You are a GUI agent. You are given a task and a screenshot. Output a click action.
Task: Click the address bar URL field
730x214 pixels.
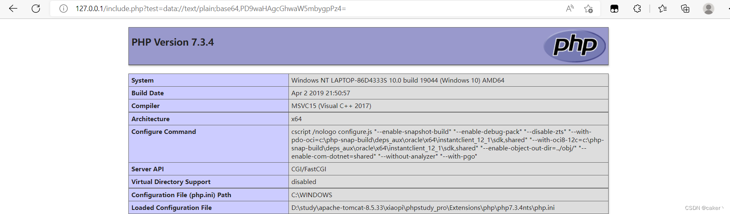288,9
